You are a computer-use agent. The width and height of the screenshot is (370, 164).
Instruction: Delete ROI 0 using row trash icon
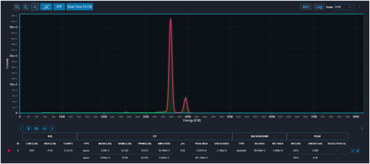(358, 151)
